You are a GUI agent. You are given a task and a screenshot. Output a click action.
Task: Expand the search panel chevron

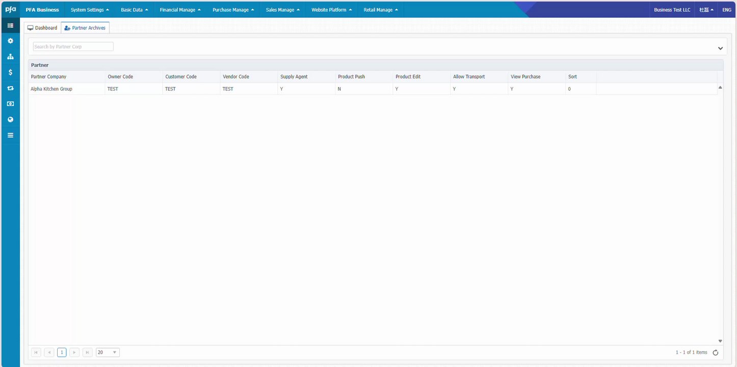pyautogui.click(x=720, y=48)
